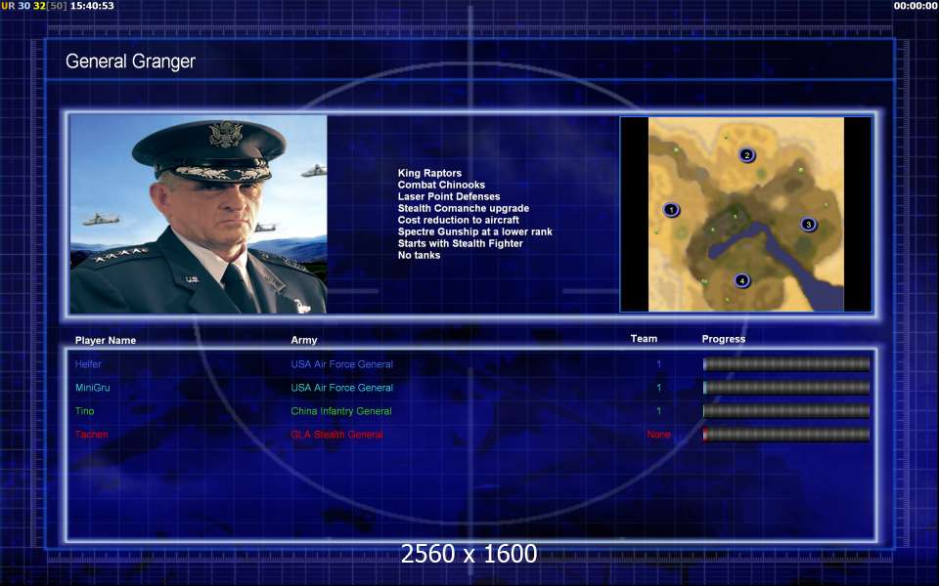Click MiniGru's USA Air Force General army
This screenshot has height=586, width=939.
tap(342, 388)
